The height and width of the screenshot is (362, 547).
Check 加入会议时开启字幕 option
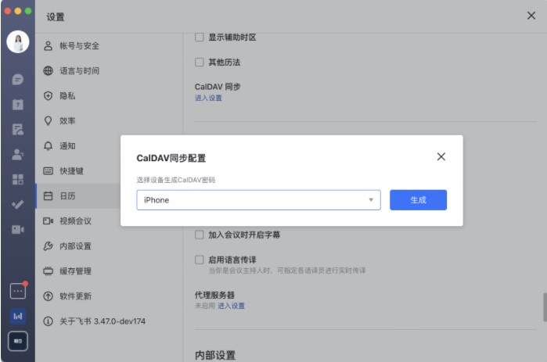click(x=199, y=234)
